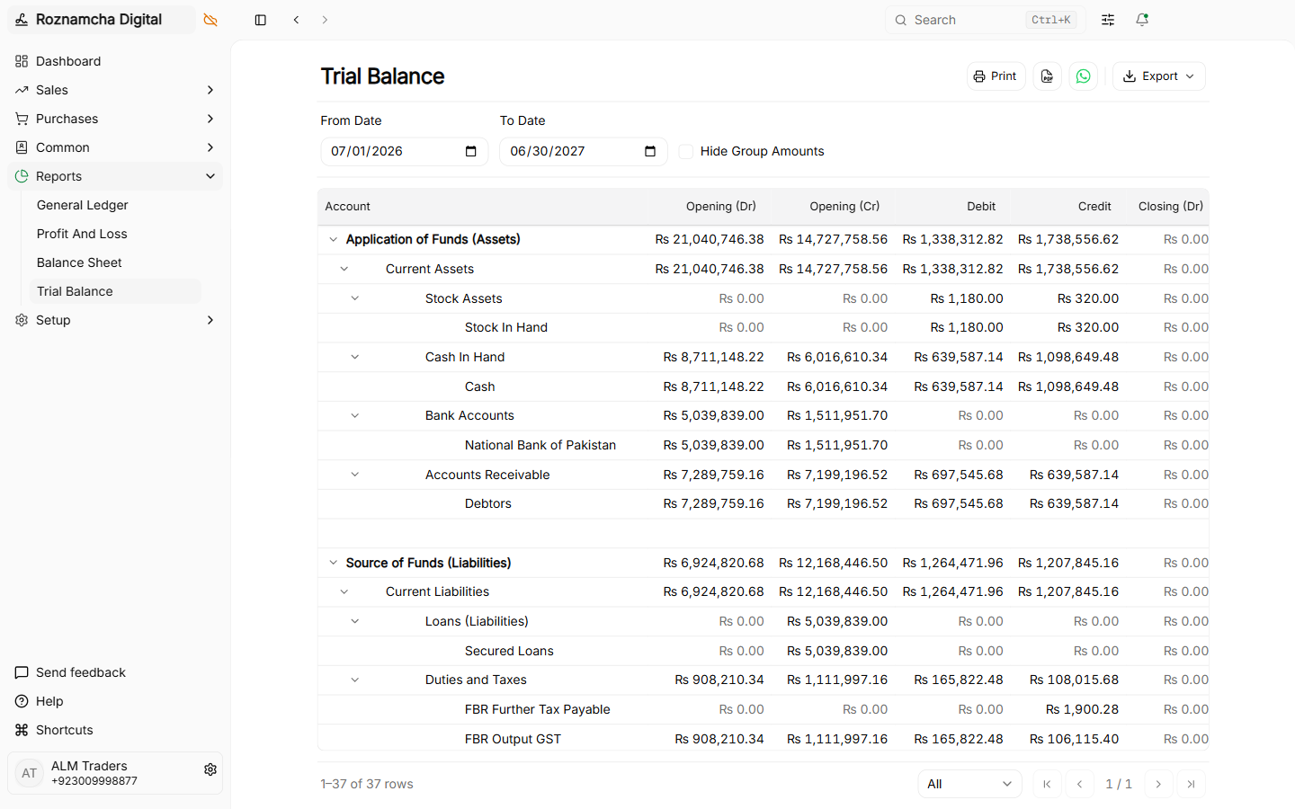Click the Setup gear icon in sidebar
This screenshot has height=809, width=1295.
pos(22,320)
